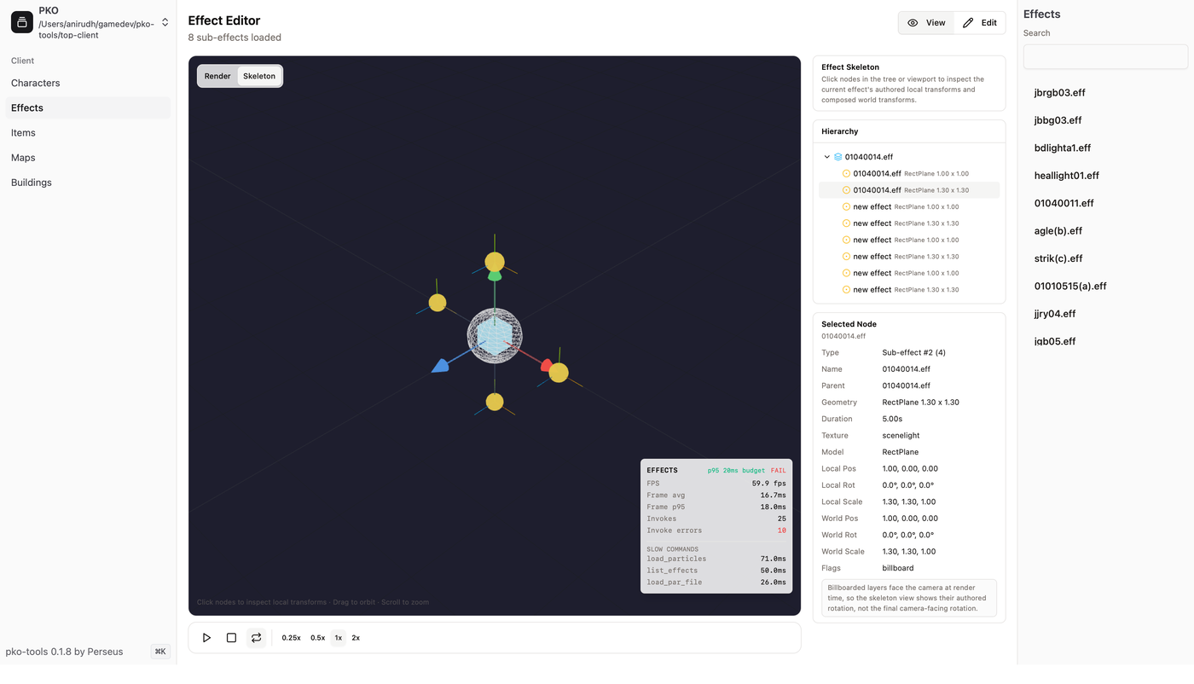This screenshot has height=684, width=1194.
Task: Click node icon of 01040014.eff 1.30 x 1.30
Action: click(846, 190)
